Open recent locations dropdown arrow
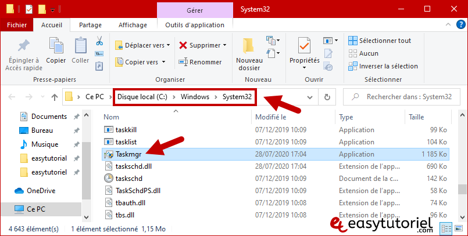Image resolution: width=468 pixels, height=236 pixels. tap(42, 97)
